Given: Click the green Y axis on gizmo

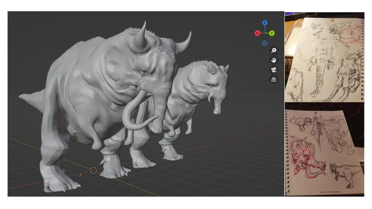Looking at the screenshot, I should (272, 33).
